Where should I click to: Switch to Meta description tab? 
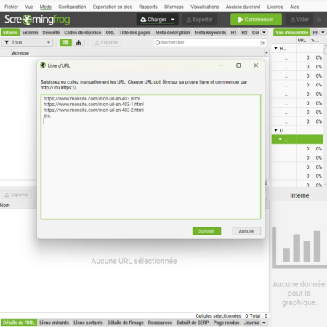172,33
